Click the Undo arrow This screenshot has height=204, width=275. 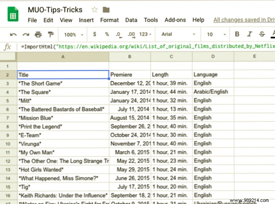pos(13,34)
